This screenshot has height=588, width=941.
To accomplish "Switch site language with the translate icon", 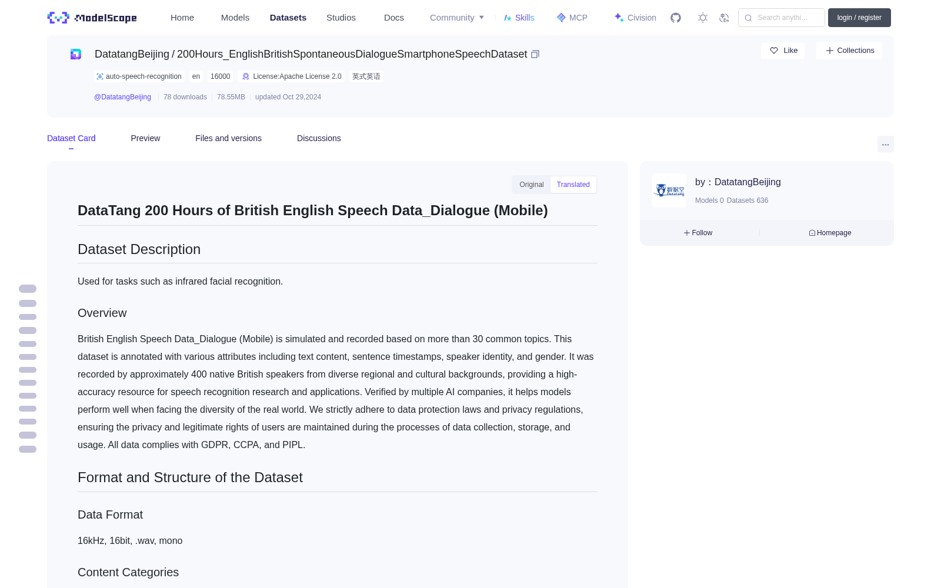I will click(724, 18).
